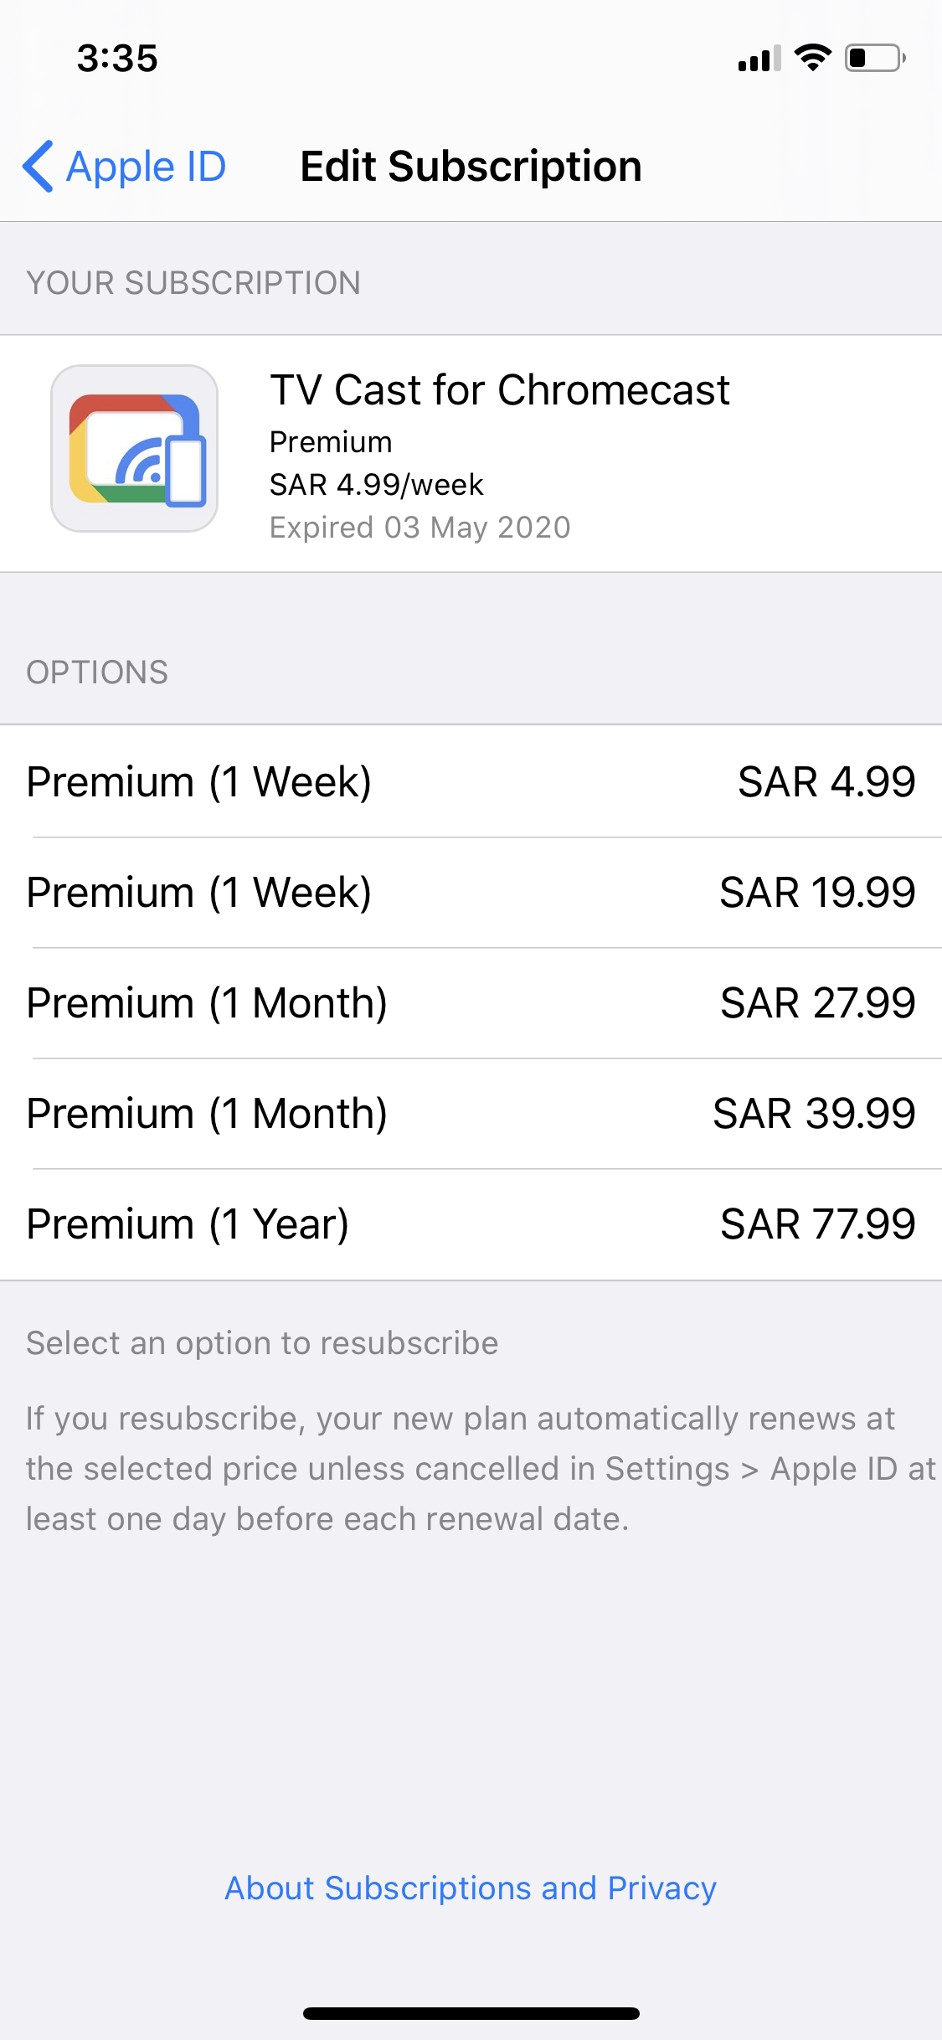Tap the back chevron arrow icon

click(x=39, y=166)
